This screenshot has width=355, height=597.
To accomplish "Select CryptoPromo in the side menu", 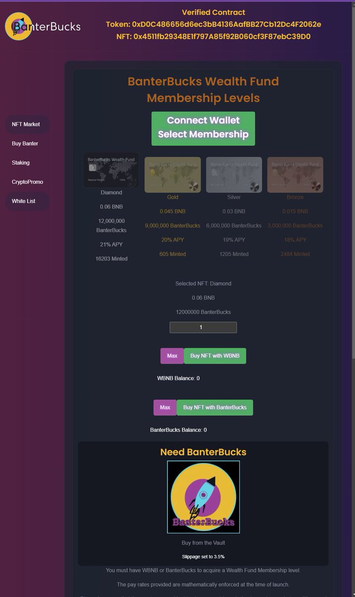I will pos(27,182).
